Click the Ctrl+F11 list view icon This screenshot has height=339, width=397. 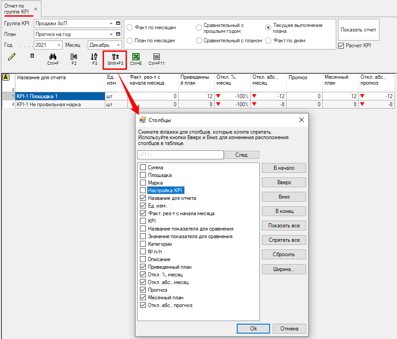click(x=156, y=57)
